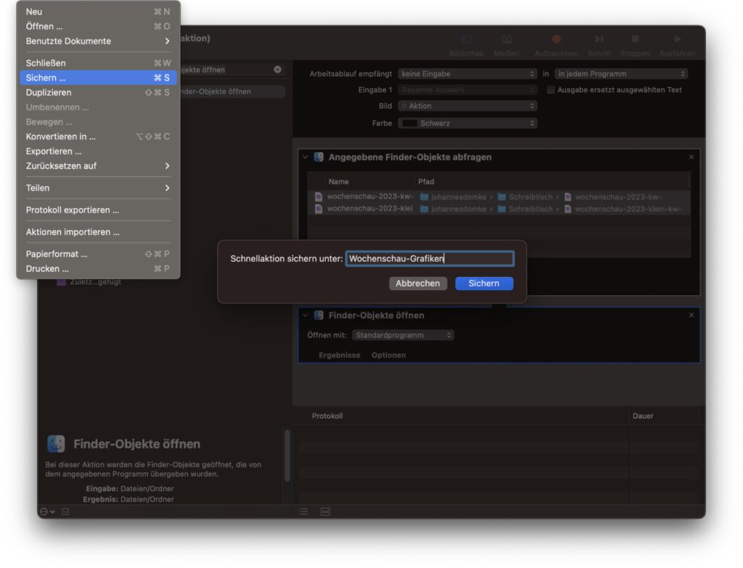This screenshot has height=568, width=743.
Task: Open the Medien browser icon
Action: click(x=506, y=39)
